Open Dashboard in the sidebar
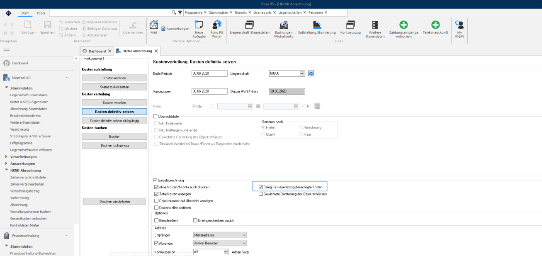The height and width of the screenshot is (256, 542). pos(20,63)
